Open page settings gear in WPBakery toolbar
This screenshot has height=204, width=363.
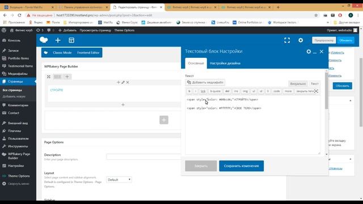(x=301, y=40)
